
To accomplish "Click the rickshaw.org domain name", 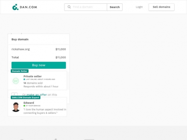I will [21, 49].
